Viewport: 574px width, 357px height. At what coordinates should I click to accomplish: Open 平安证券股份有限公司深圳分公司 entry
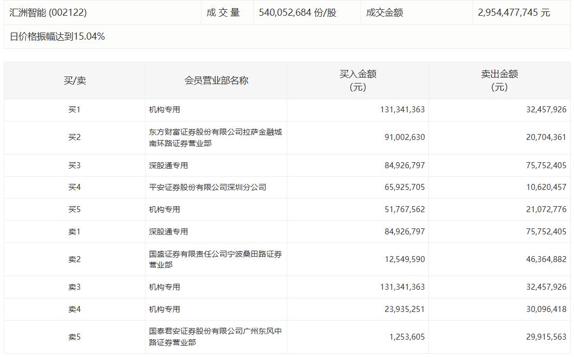[x=207, y=187]
